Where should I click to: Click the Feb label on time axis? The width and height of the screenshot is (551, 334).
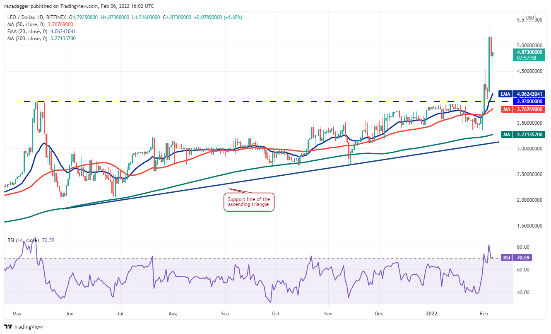pyautogui.click(x=484, y=314)
